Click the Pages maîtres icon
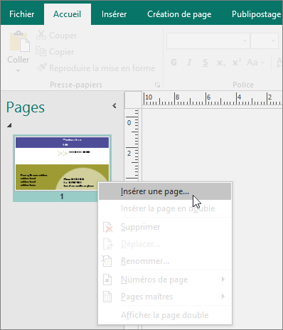283x330 pixels. (x=107, y=297)
